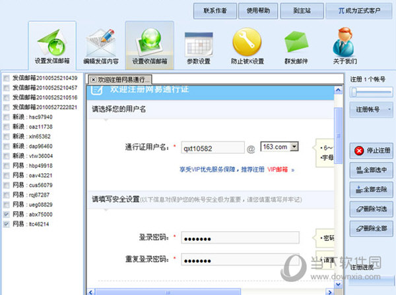Open 编辑发信内容 pencil envelope icon

[101, 46]
